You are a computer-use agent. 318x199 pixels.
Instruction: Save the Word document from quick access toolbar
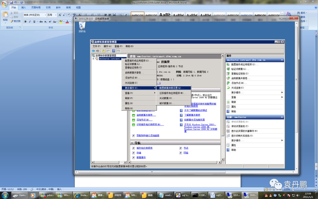[11, 2]
